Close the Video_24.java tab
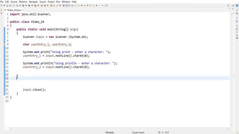The image size is (239, 134). [22, 10]
